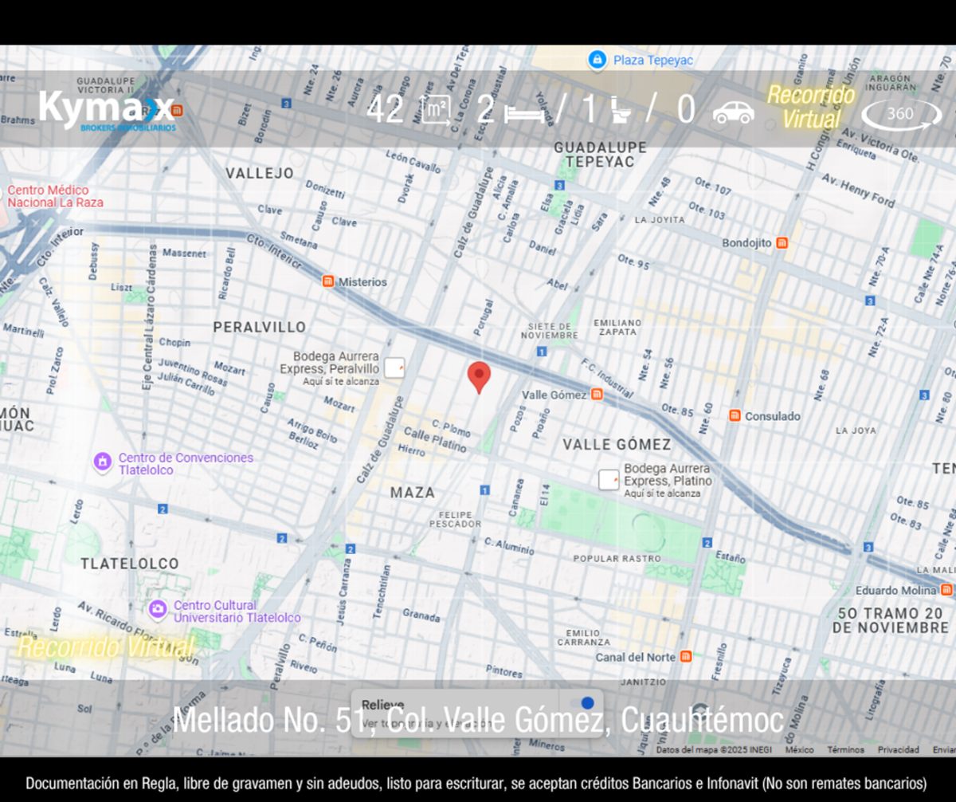Click the Centro Médico Nacional La Raza label

pos(55,196)
